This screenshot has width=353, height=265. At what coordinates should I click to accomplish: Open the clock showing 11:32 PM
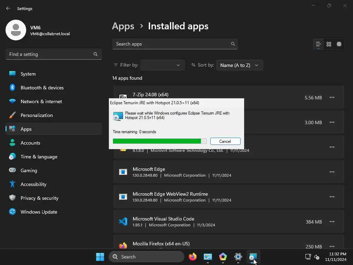click(x=336, y=257)
